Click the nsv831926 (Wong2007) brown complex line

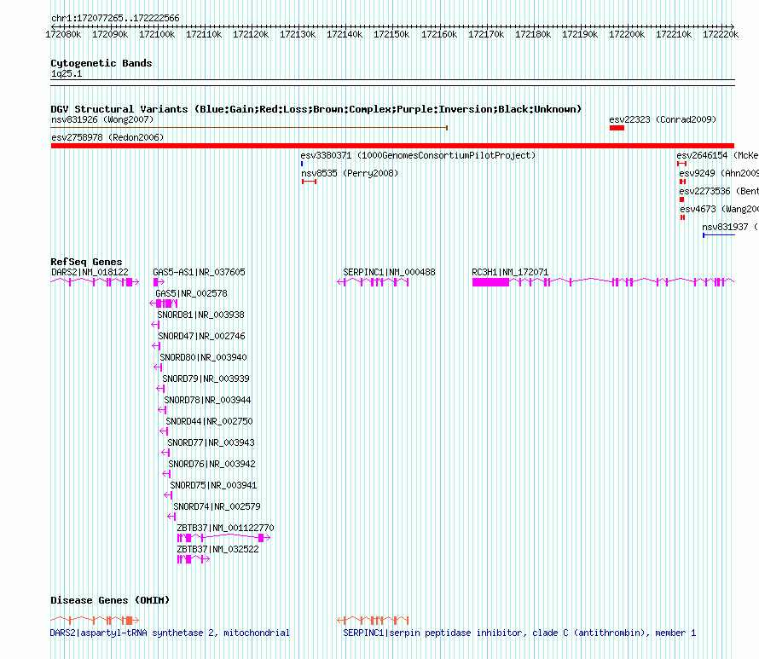click(x=249, y=128)
